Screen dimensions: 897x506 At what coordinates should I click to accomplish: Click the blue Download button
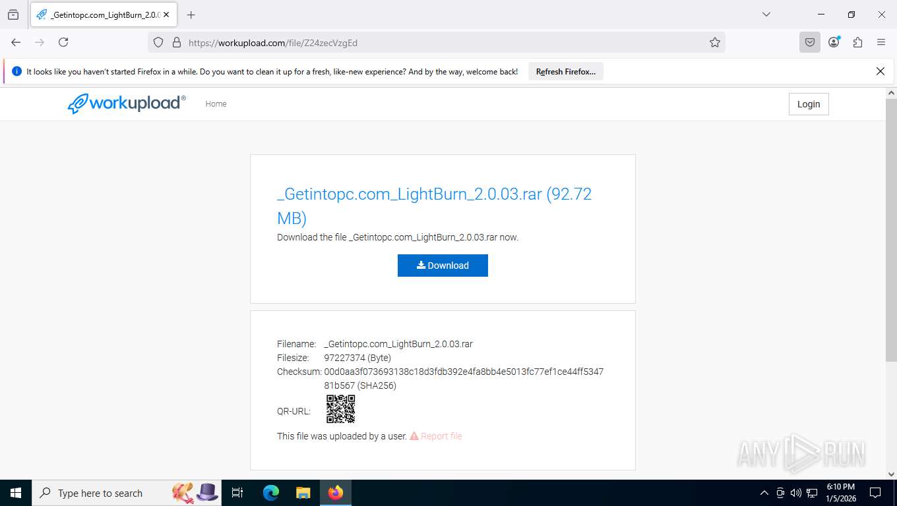(x=443, y=266)
